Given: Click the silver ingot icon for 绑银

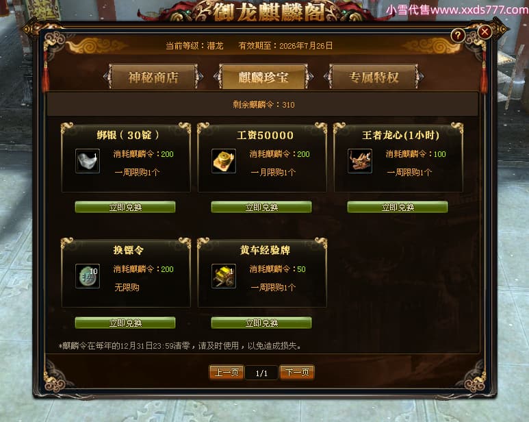Looking at the screenshot, I should click(88, 161).
